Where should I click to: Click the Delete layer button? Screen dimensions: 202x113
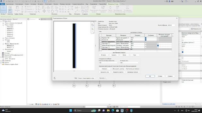coord(114,55)
